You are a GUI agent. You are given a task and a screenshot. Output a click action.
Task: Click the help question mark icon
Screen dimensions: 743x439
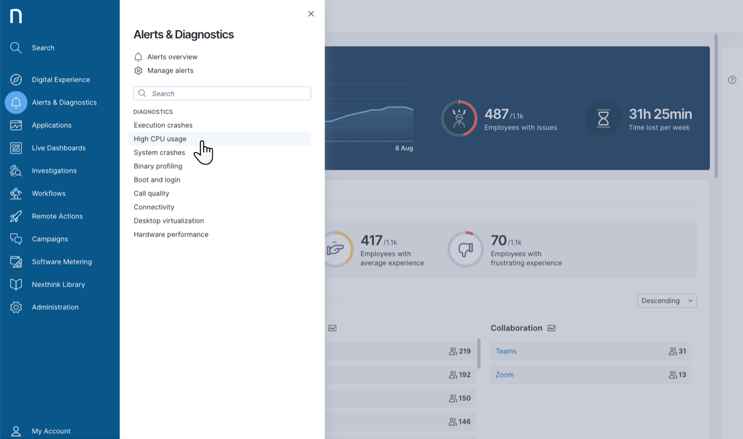[732, 79]
